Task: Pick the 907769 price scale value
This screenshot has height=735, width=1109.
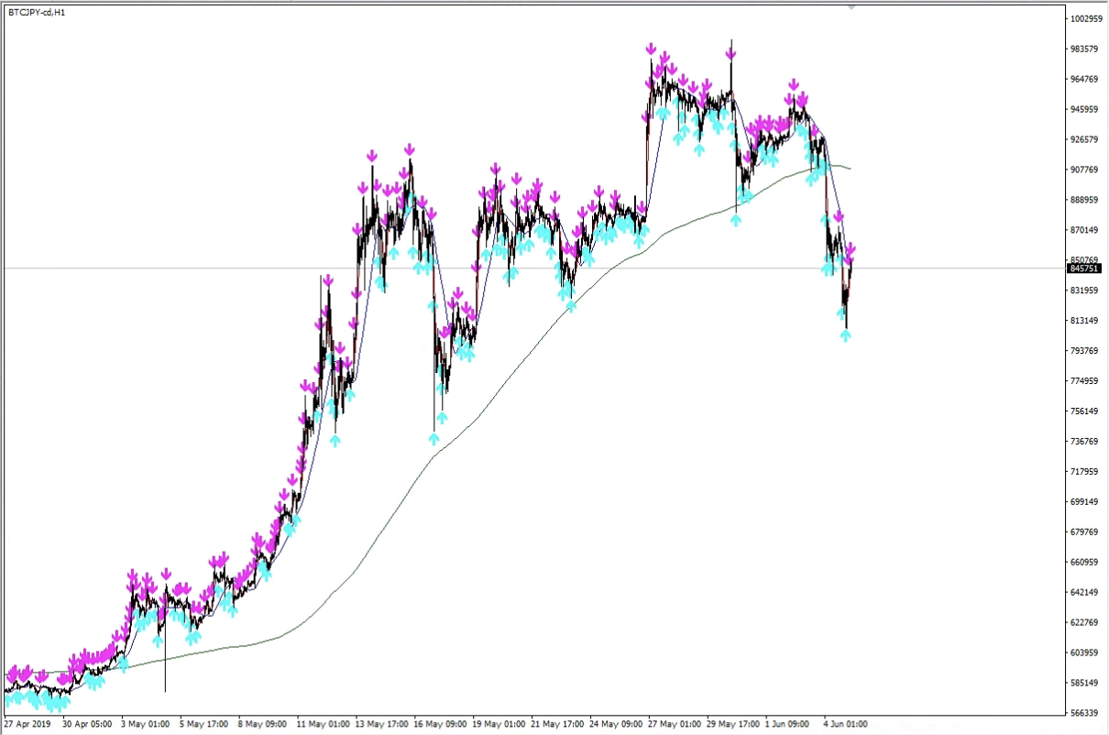Action: pos(1085,170)
